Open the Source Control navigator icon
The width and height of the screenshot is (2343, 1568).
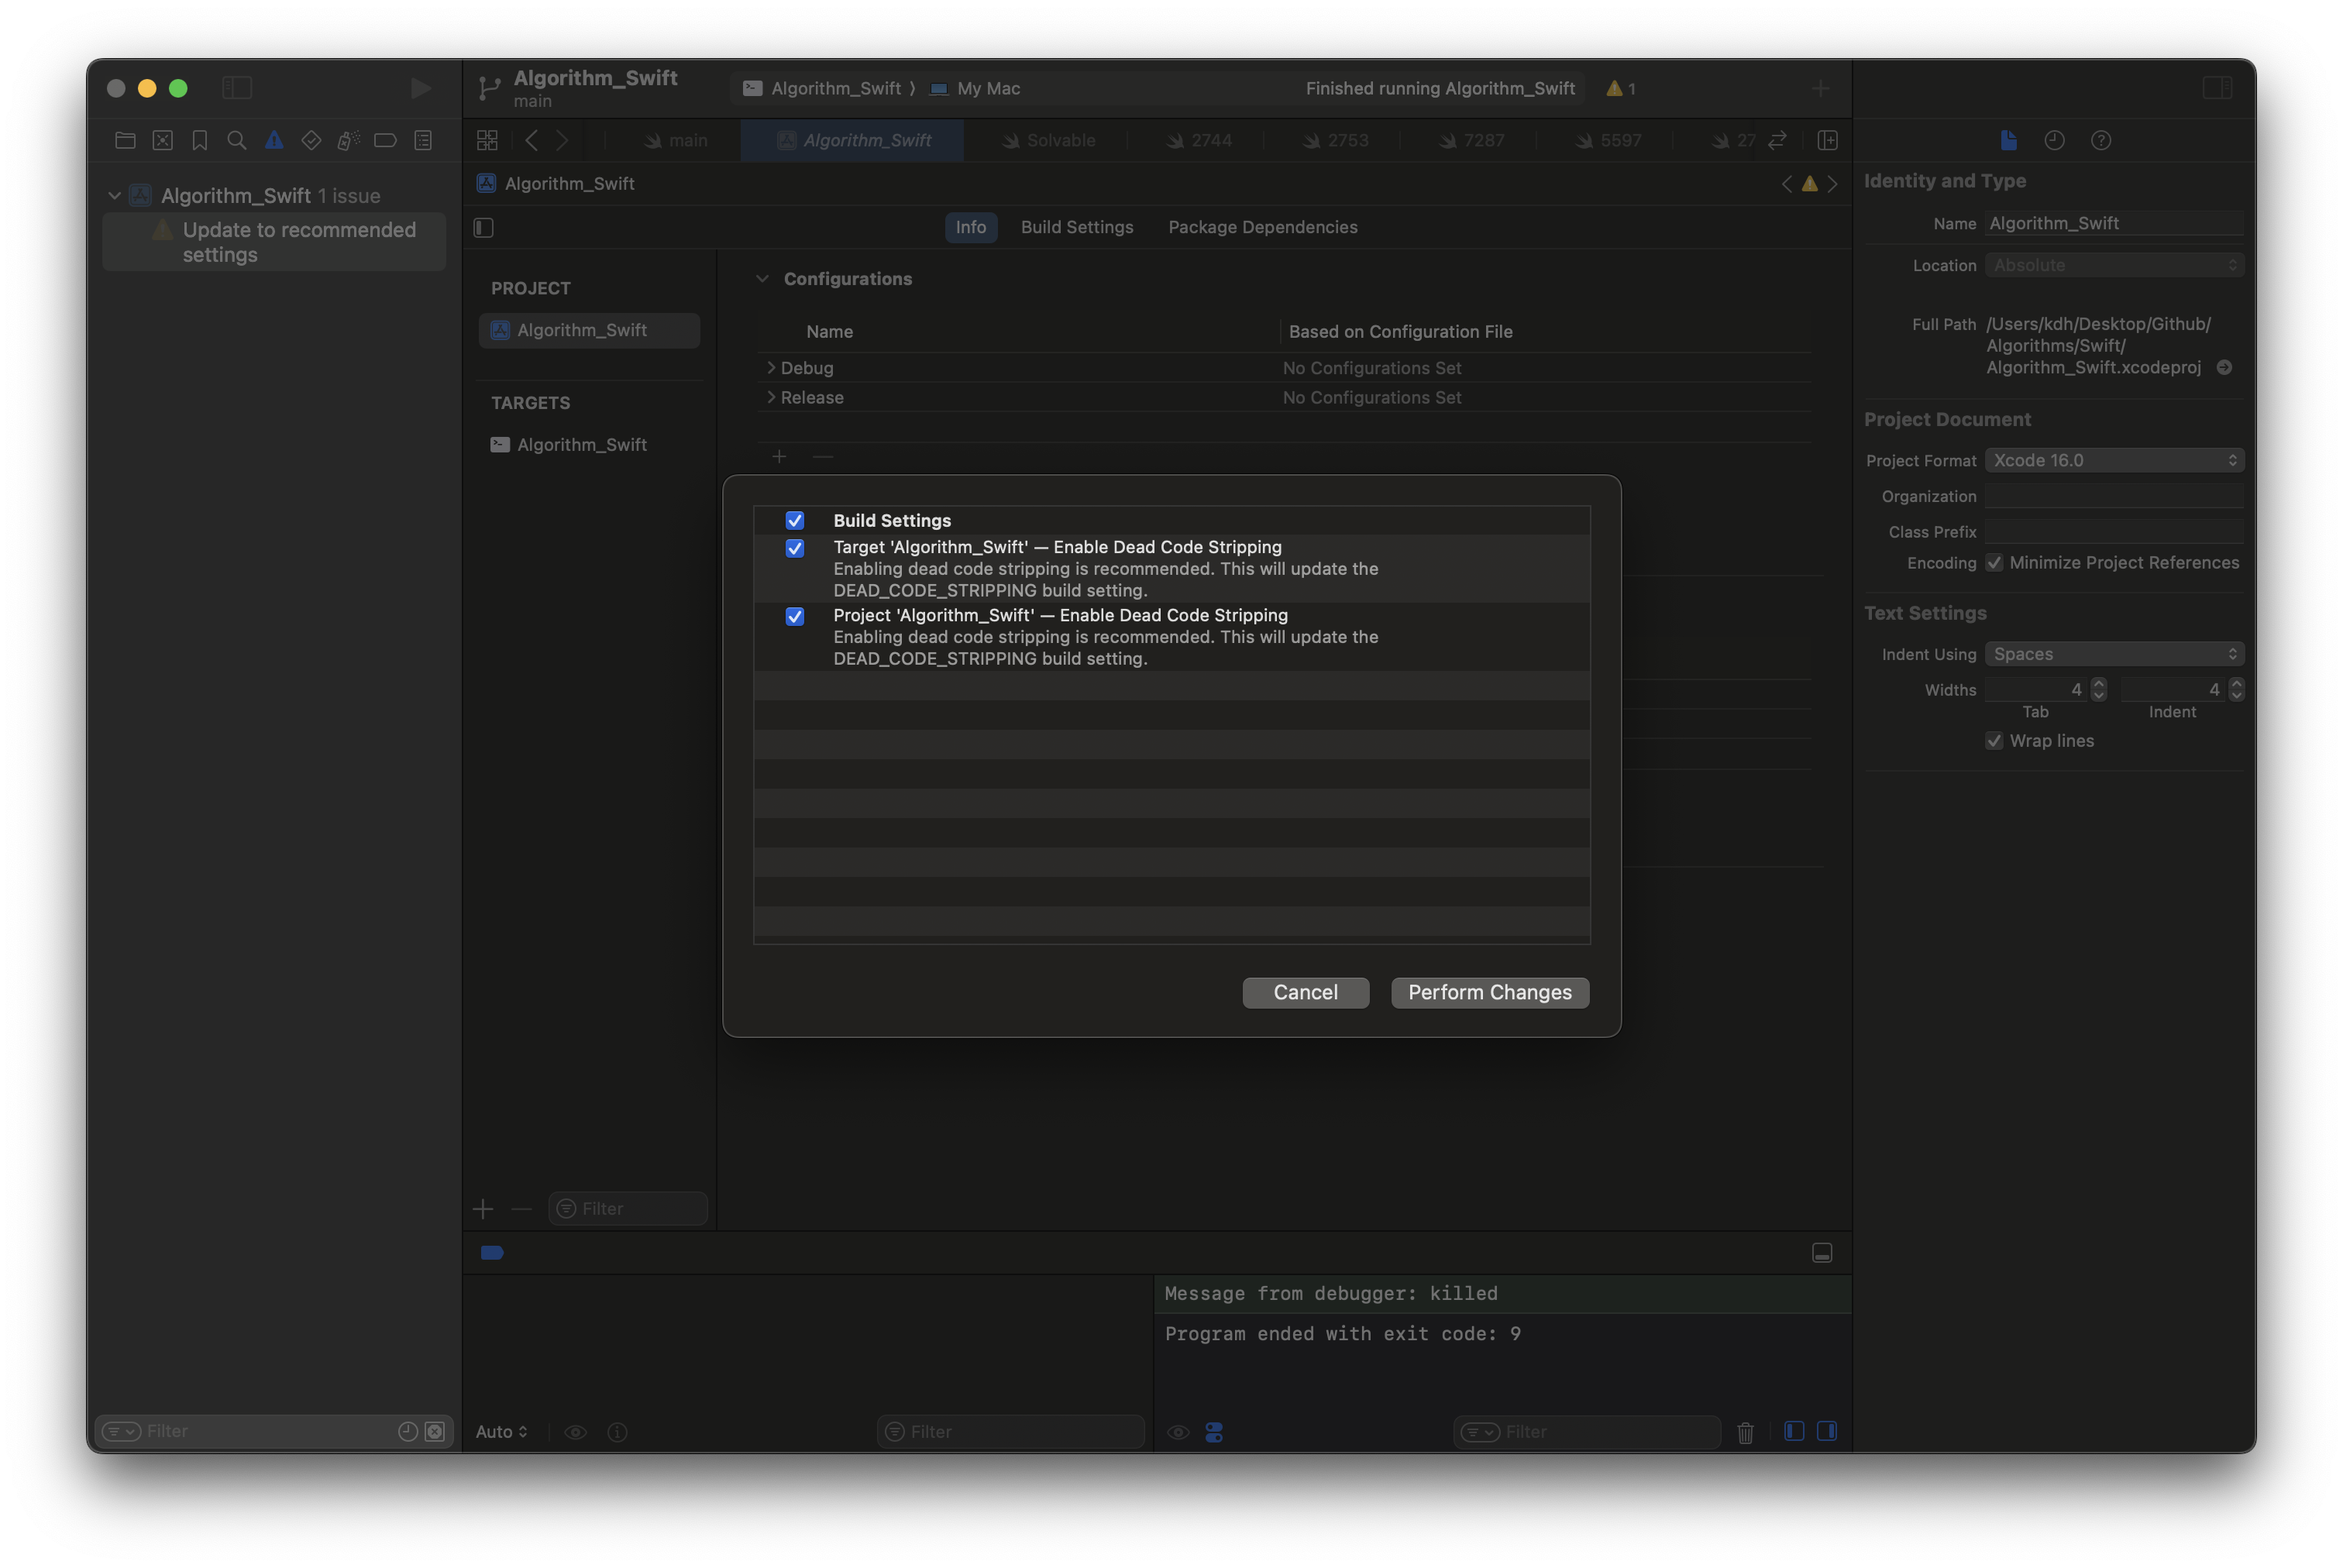163,141
